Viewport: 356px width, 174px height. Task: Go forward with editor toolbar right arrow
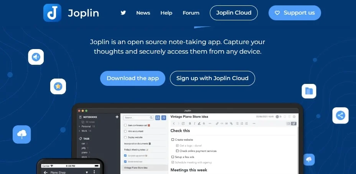tap(178, 123)
